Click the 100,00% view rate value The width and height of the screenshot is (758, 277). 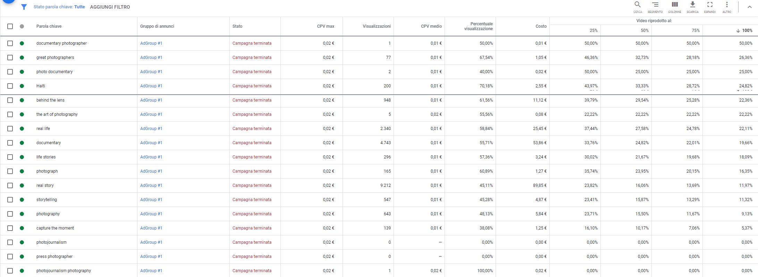485,271
